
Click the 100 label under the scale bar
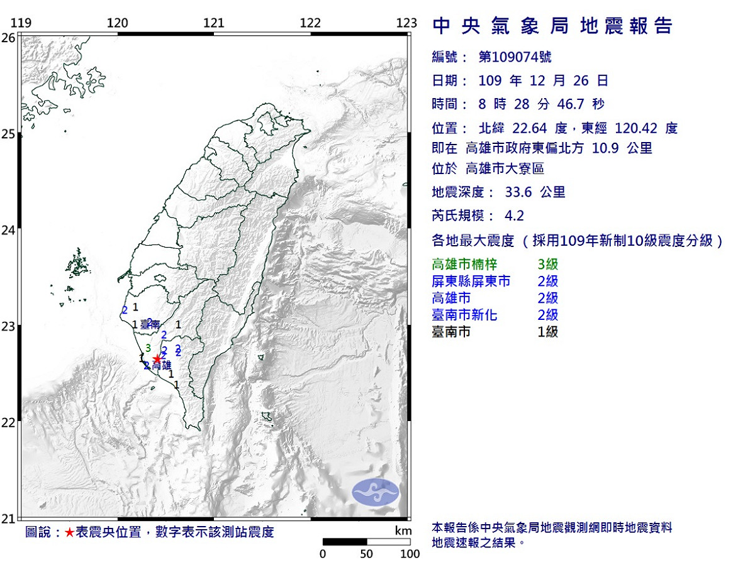pos(410,554)
